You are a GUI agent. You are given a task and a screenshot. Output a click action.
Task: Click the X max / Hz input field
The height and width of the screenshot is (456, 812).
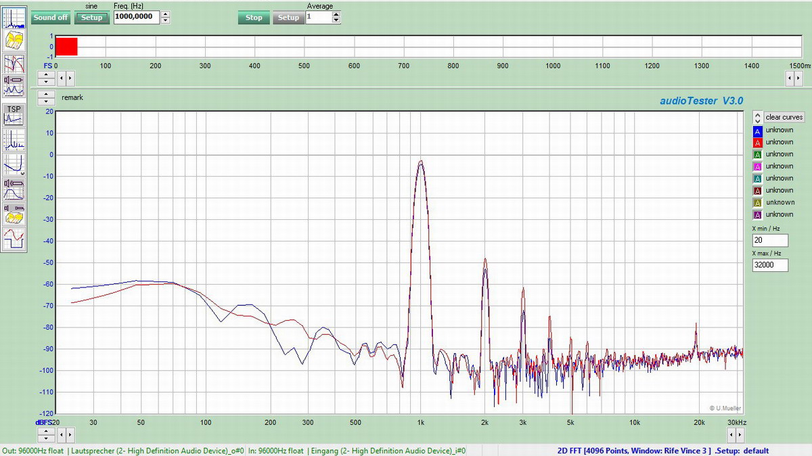click(770, 265)
